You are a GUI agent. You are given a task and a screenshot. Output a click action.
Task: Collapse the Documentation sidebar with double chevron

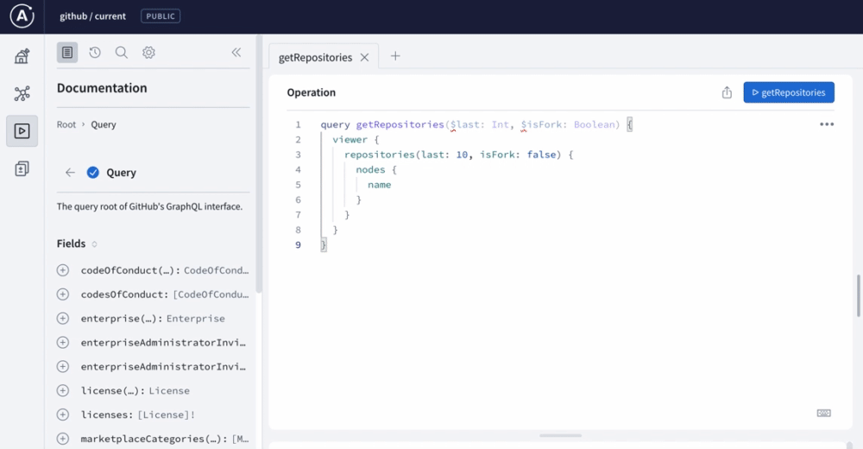click(236, 53)
